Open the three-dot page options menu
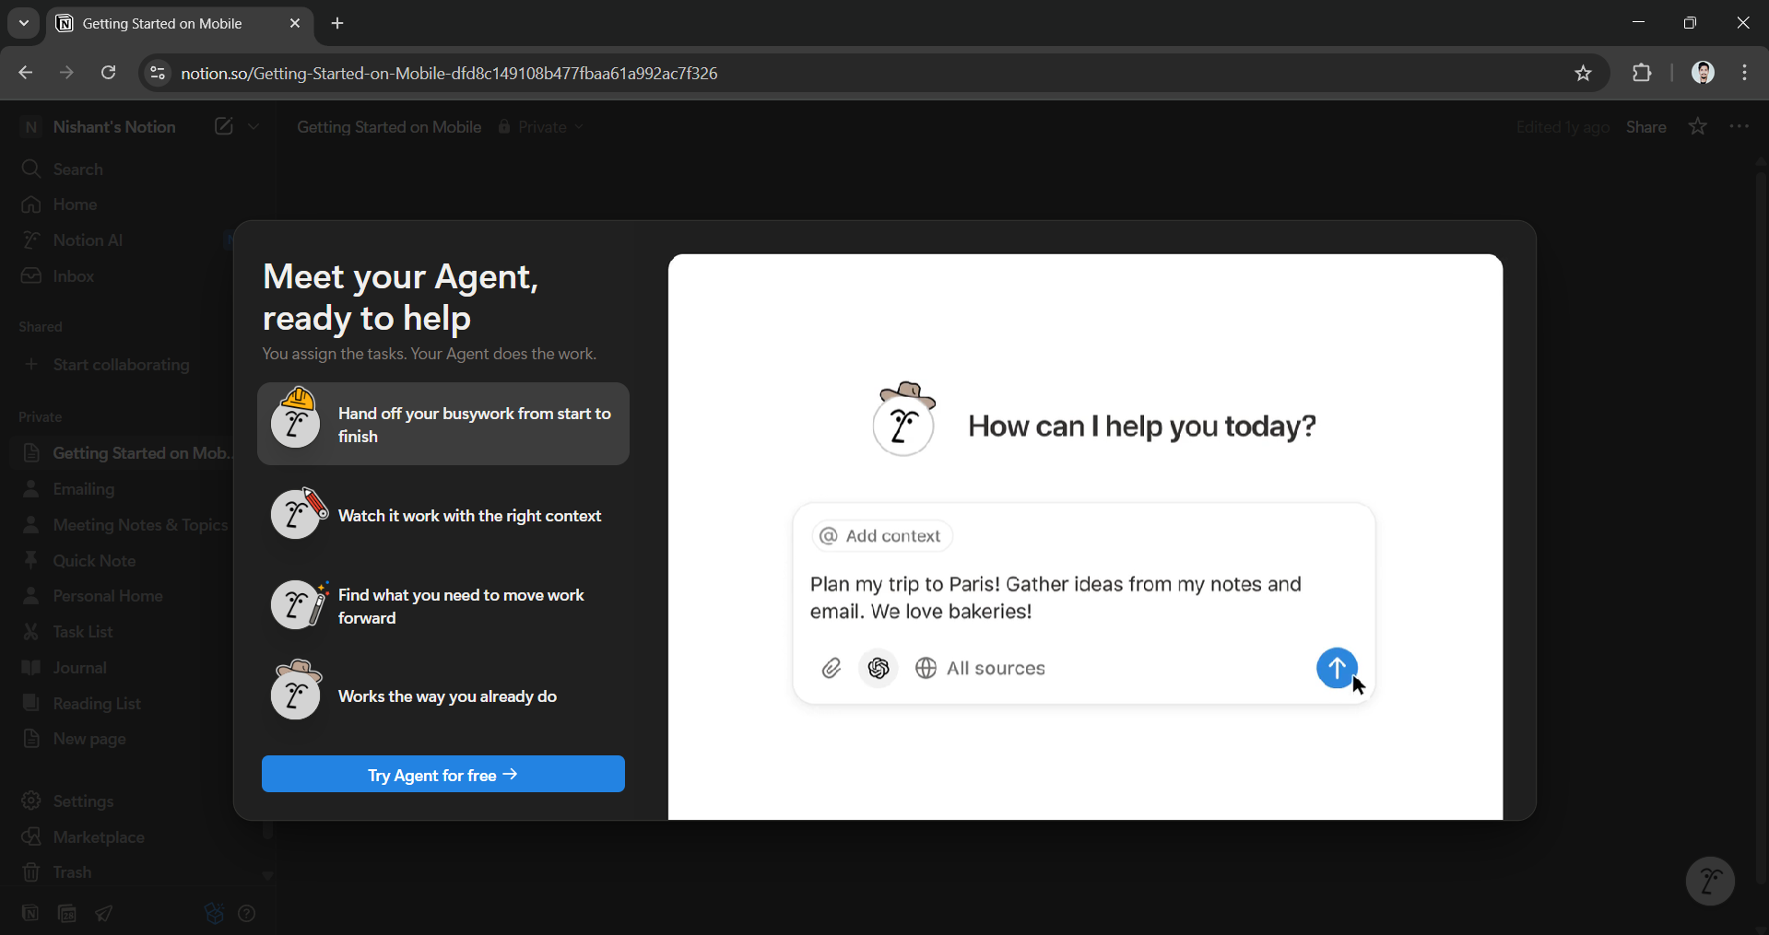This screenshot has width=1769, height=935. point(1740,127)
